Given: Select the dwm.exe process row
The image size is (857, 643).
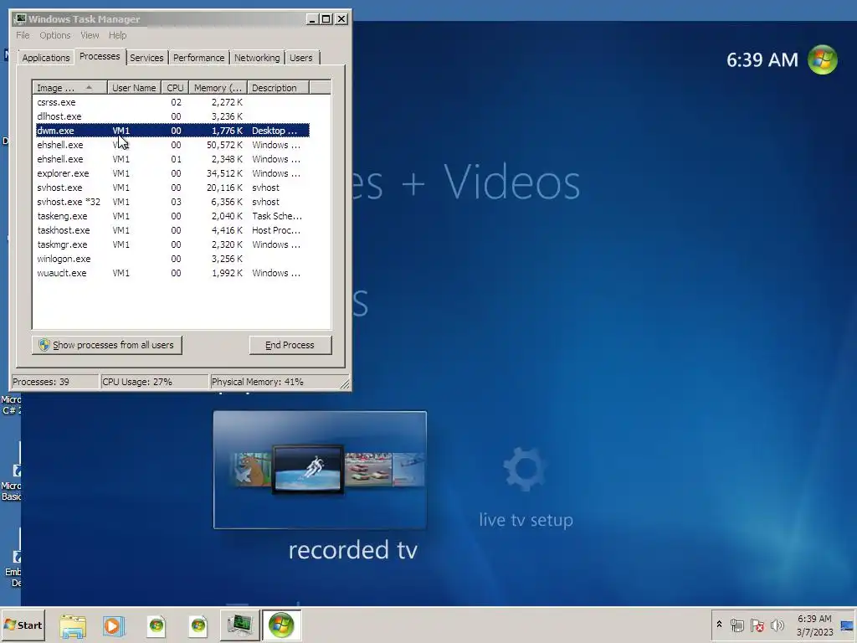Looking at the screenshot, I should (172, 131).
